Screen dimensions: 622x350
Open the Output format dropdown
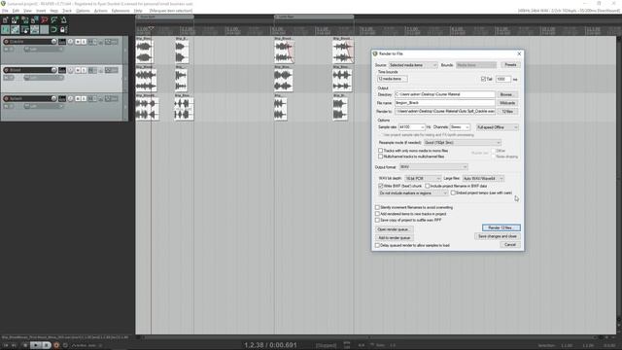pos(433,167)
